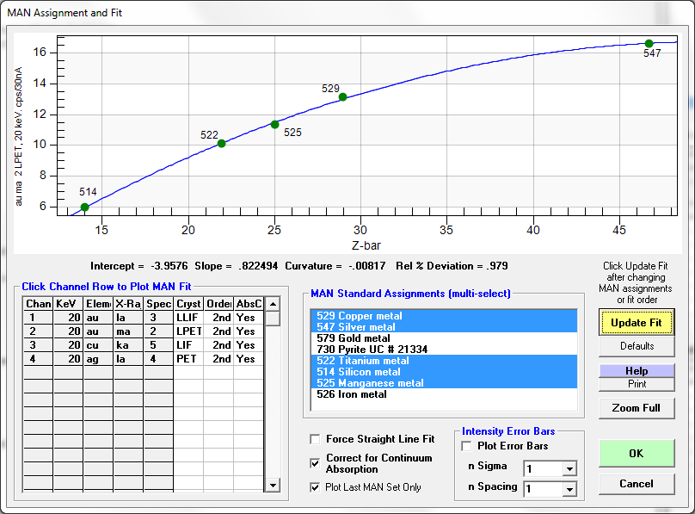Image resolution: width=695 pixels, height=514 pixels.
Task: Uncheck Plot Last MAN Set Only
Action: (315, 487)
